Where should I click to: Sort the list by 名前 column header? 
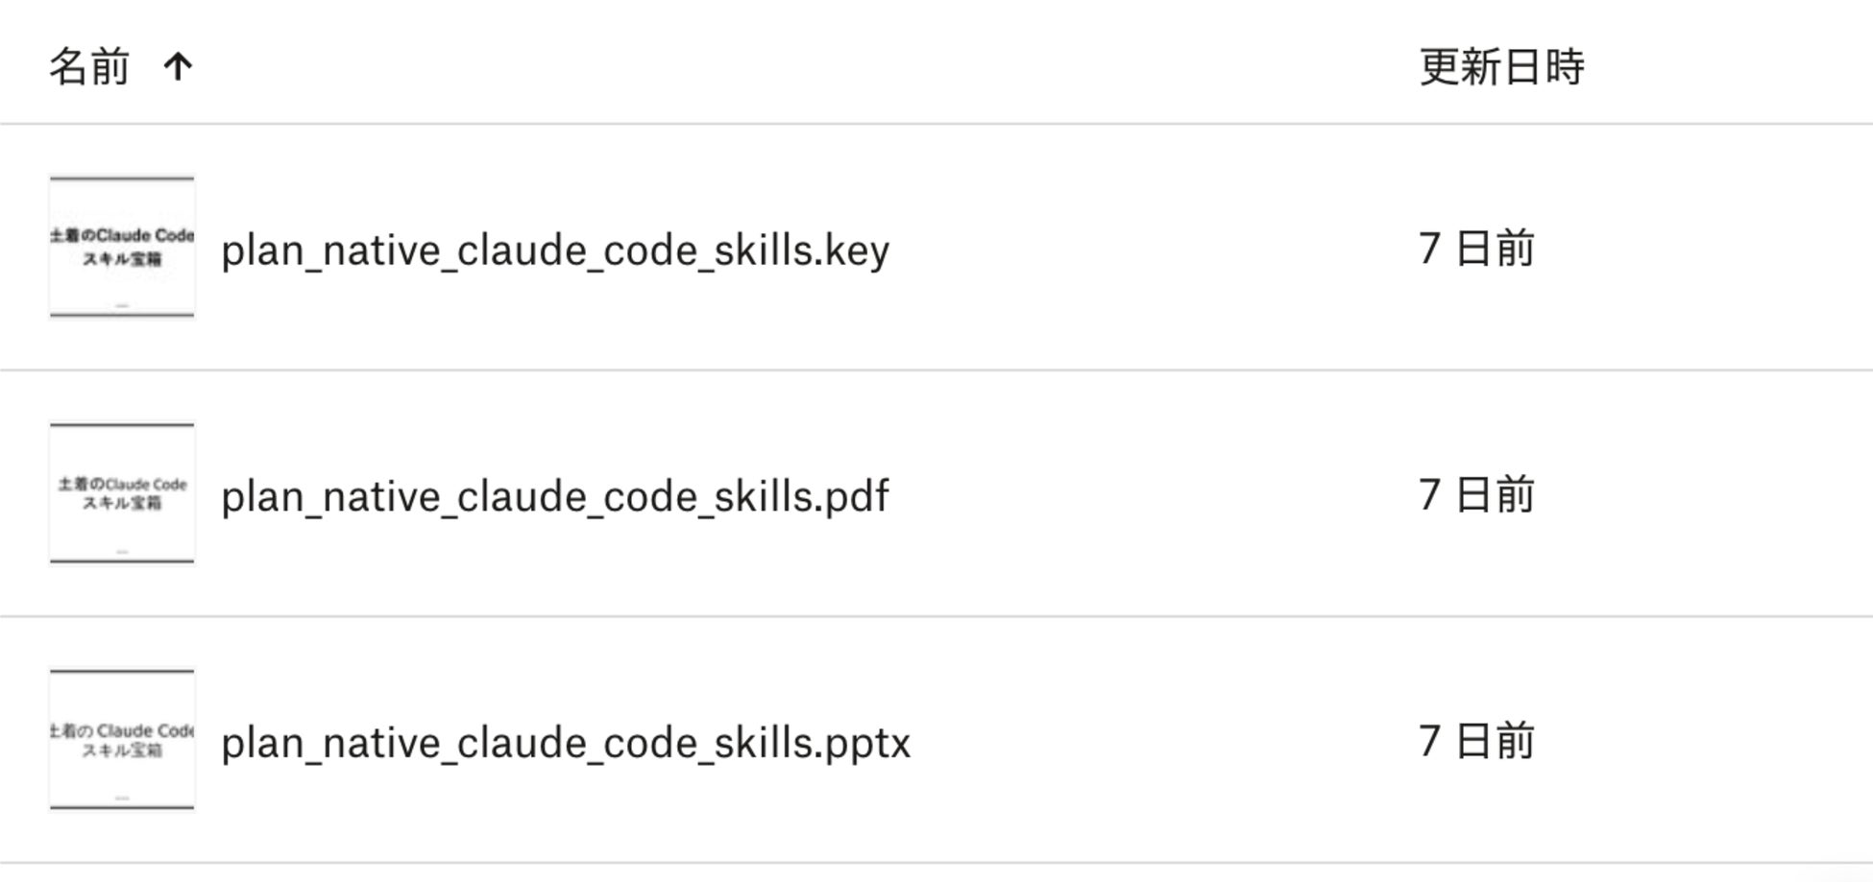point(89,67)
